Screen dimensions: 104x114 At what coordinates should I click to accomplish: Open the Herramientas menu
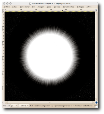(x=68, y=7)
